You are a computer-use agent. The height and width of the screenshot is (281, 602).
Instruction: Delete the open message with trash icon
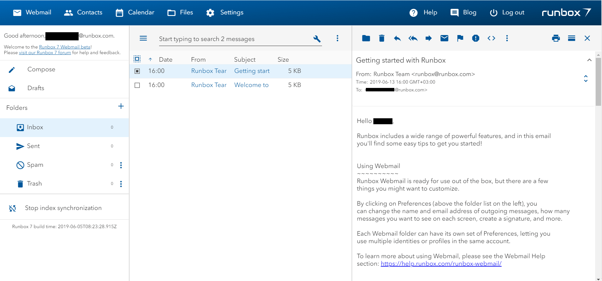(x=381, y=38)
